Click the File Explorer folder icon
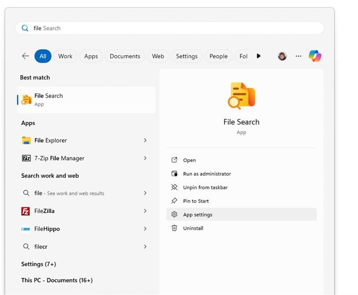This screenshot has height=295, width=358. coord(26,140)
